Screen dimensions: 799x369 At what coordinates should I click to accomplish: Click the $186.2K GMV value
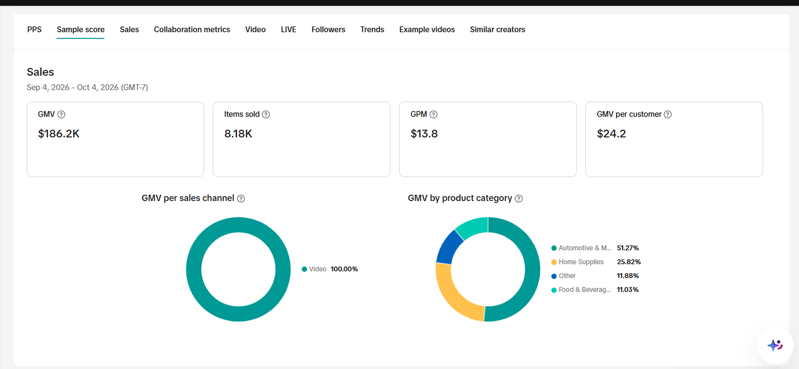pyautogui.click(x=59, y=134)
